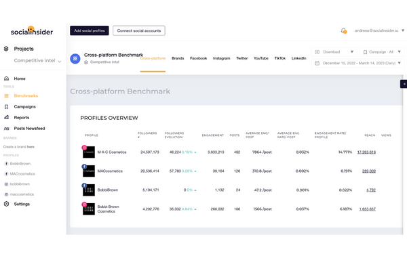Screen dimensions: 407x258
Task: Click the Settings gear icon
Action: 7,204
